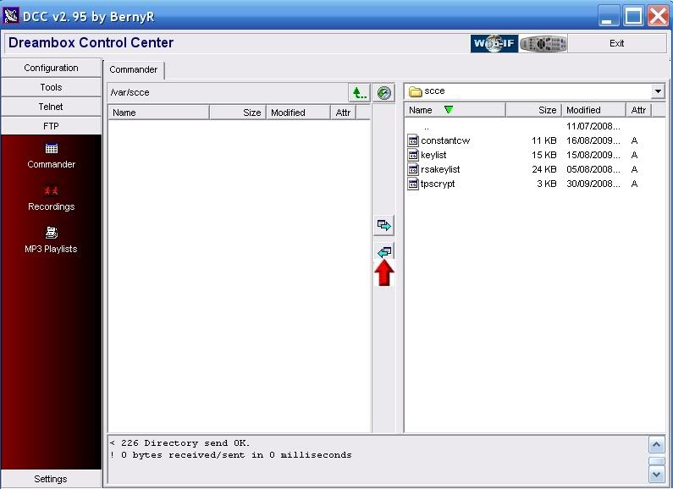Image resolution: width=673 pixels, height=489 pixels.
Task: Sort left panel by Size column
Action: click(238, 113)
